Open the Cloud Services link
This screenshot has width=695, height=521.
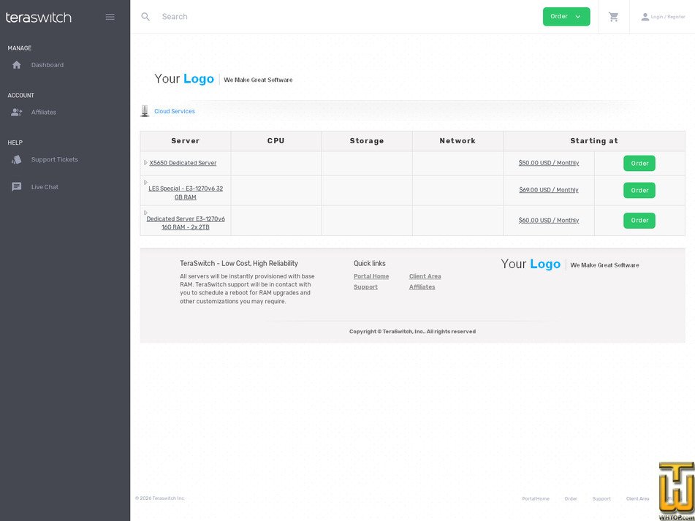click(x=175, y=111)
